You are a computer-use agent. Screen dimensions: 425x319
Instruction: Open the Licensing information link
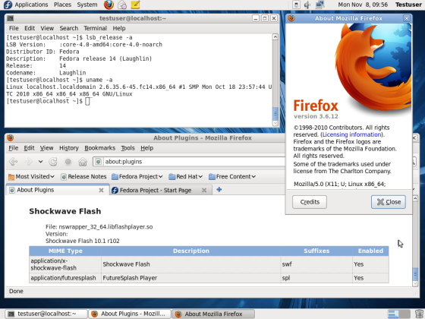(352, 134)
